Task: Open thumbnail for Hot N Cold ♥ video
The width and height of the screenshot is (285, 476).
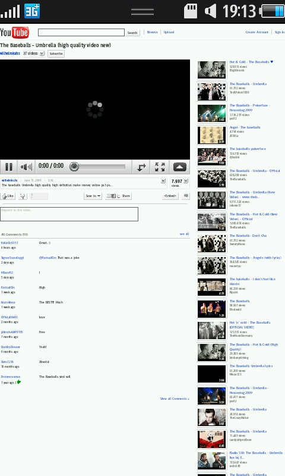Action: pos(212,70)
